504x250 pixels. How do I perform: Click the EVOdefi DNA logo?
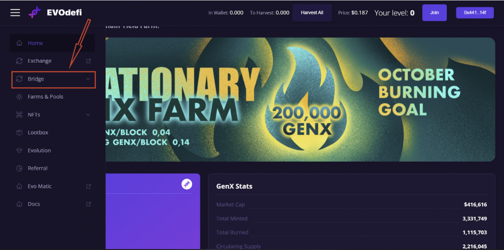pos(34,13)
